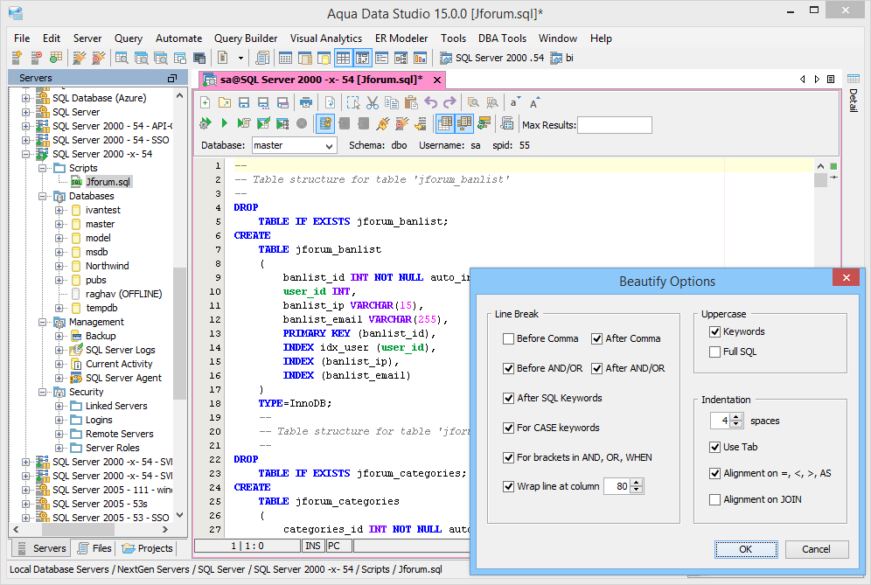Click Cancel in Beautify Options dialog
Image resolution: width=871 pixels, height=585 pixels.
pyautogui.click(x=816, y=549)
